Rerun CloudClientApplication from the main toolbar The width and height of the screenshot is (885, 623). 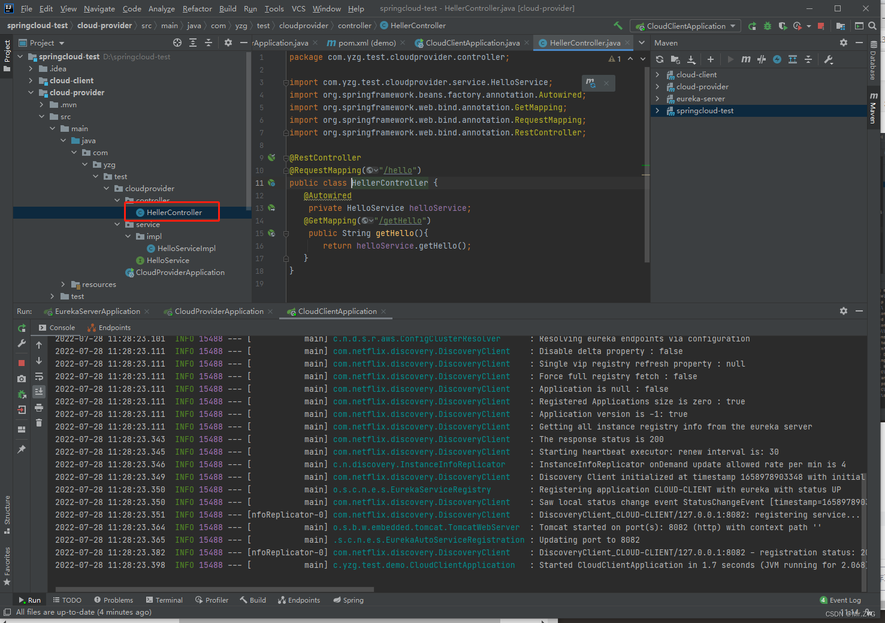pos(752,26)
